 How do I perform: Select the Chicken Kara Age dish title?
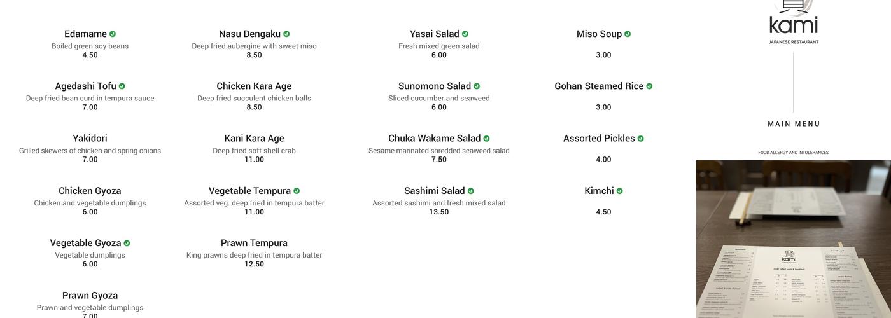click(254, 86)
